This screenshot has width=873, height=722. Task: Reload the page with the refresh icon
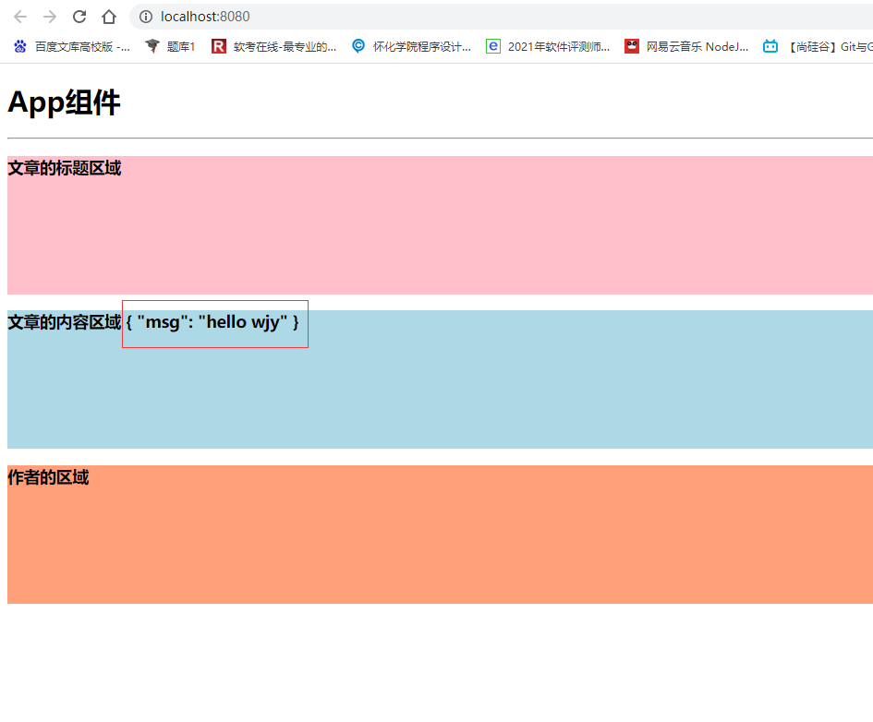pos(79,17)
